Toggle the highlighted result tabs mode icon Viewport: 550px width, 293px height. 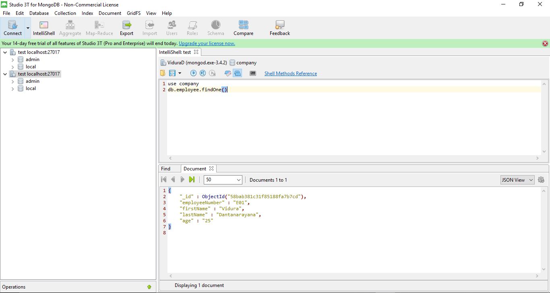pyautogui.click(x=238, y=73)
